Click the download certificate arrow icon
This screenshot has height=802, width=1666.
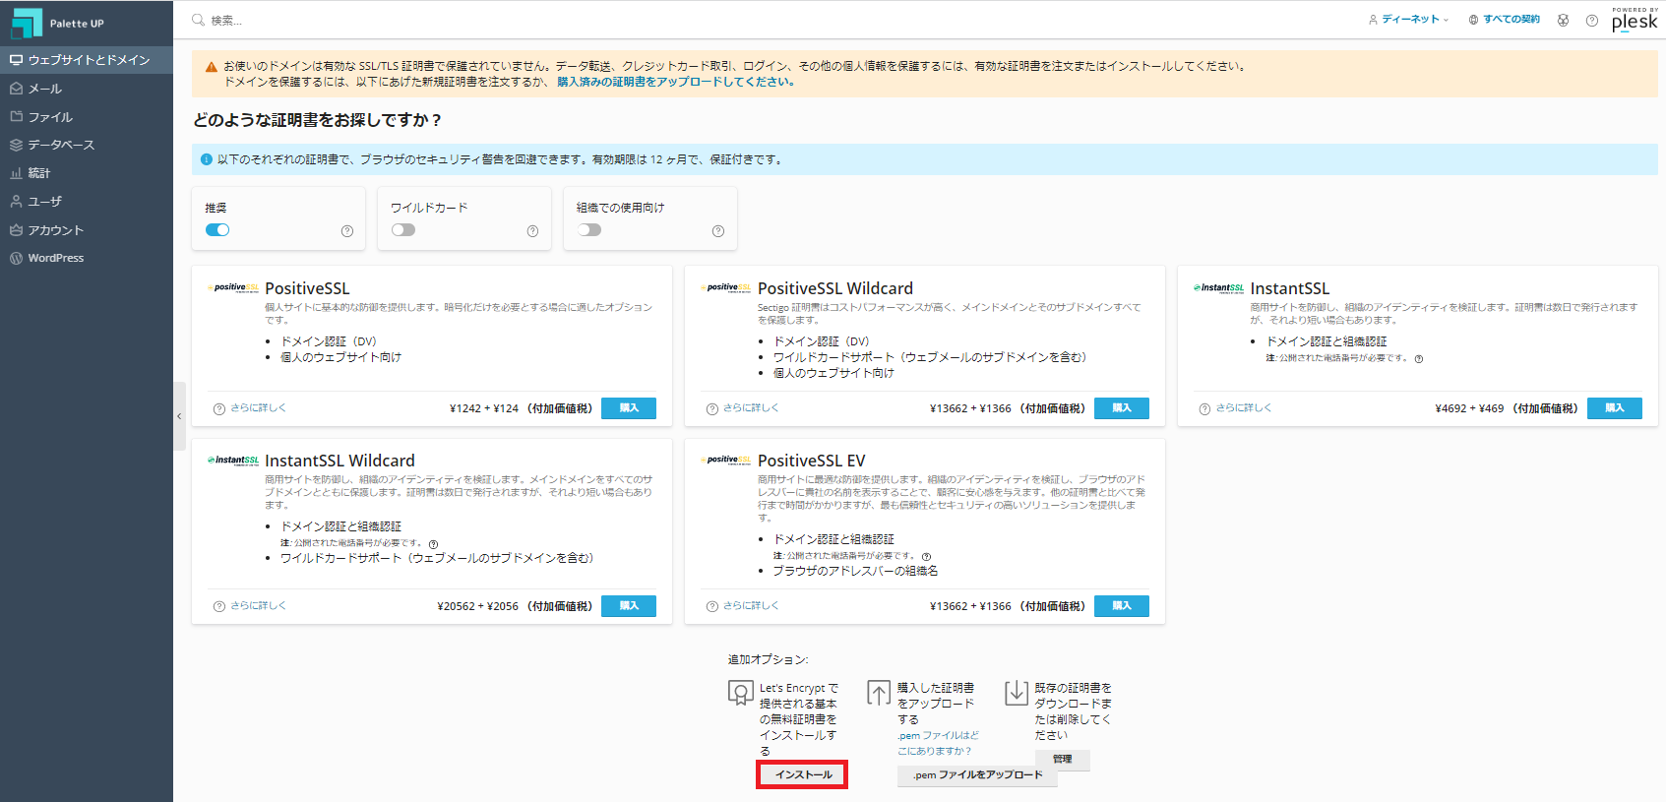1017,693
